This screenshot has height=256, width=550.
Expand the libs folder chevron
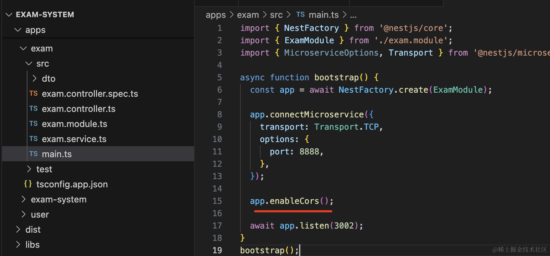click(18, 245)
